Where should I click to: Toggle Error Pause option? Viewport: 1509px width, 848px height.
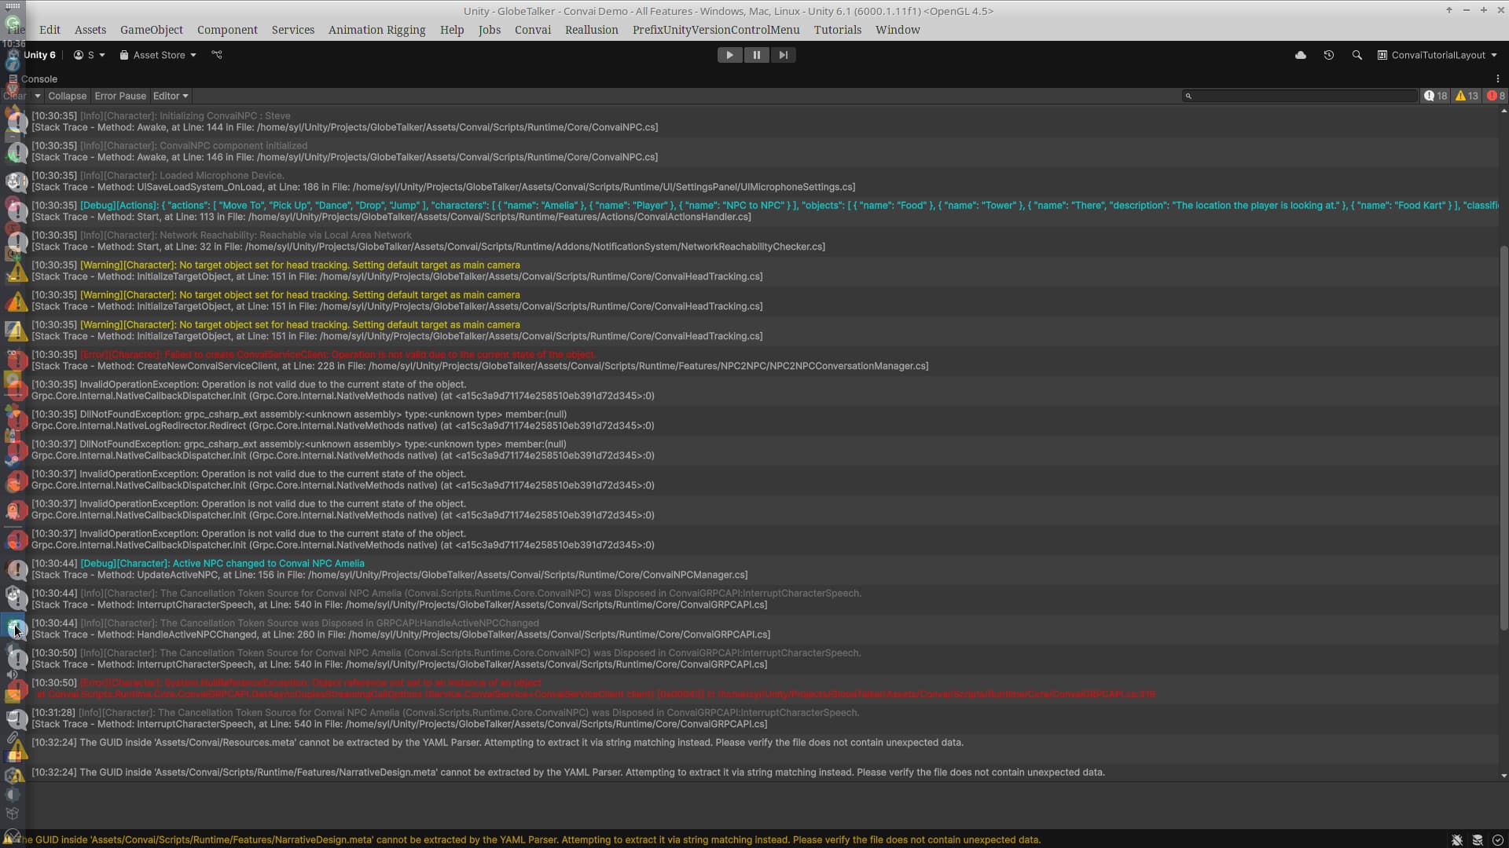coord(120,96)
